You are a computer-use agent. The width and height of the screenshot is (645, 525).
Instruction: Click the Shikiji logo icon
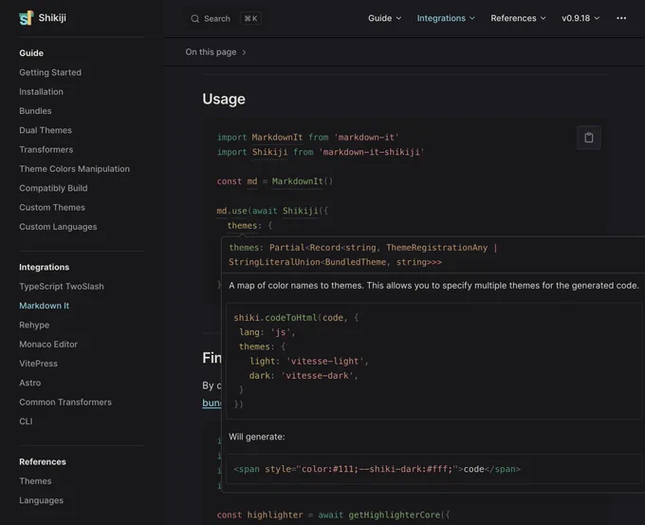(x=26, y=18)
